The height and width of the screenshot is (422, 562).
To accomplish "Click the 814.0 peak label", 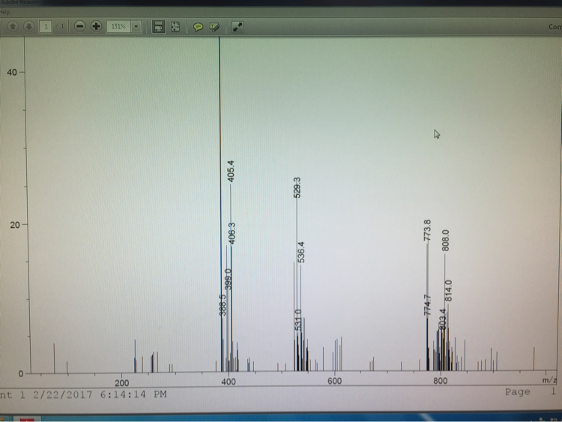I will pos(448,291).
